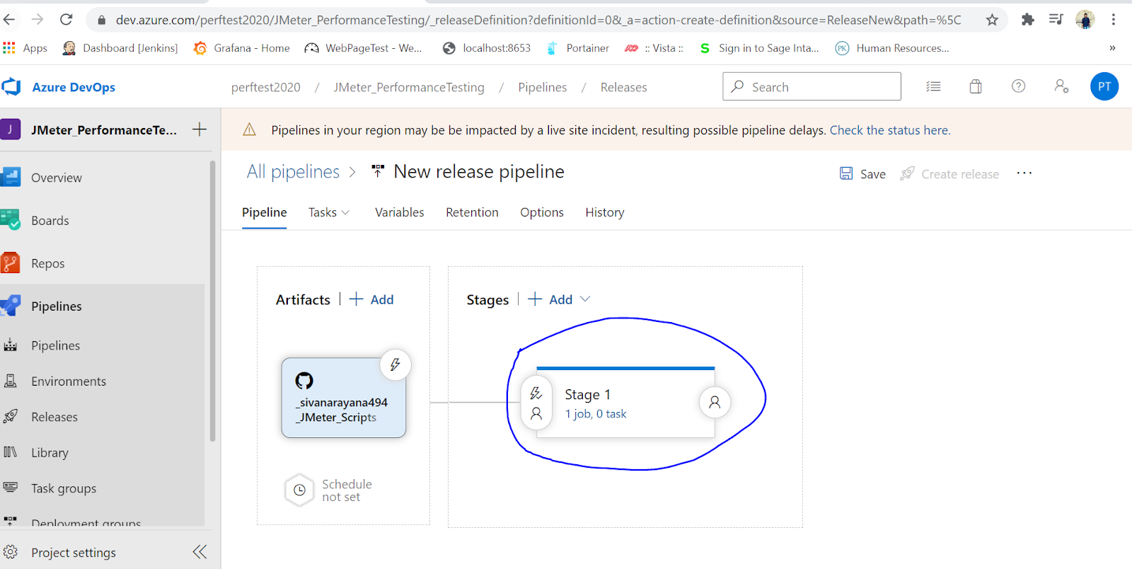Image resolution: width=1132 pixels, height=569 pixels.
Task: Add a new artifact
Action: point(372,299)
